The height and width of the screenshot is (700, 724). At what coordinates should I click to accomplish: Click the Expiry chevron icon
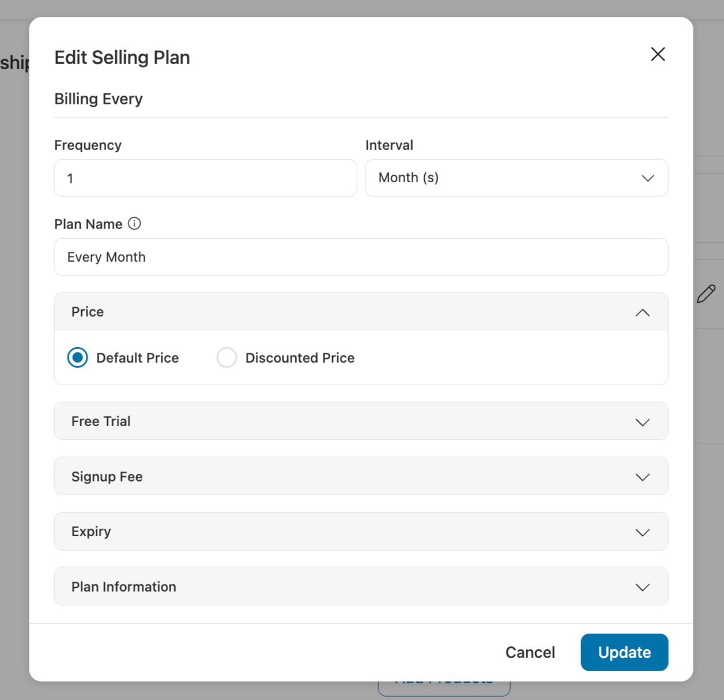pyautogui.click(x=642, y=532)
